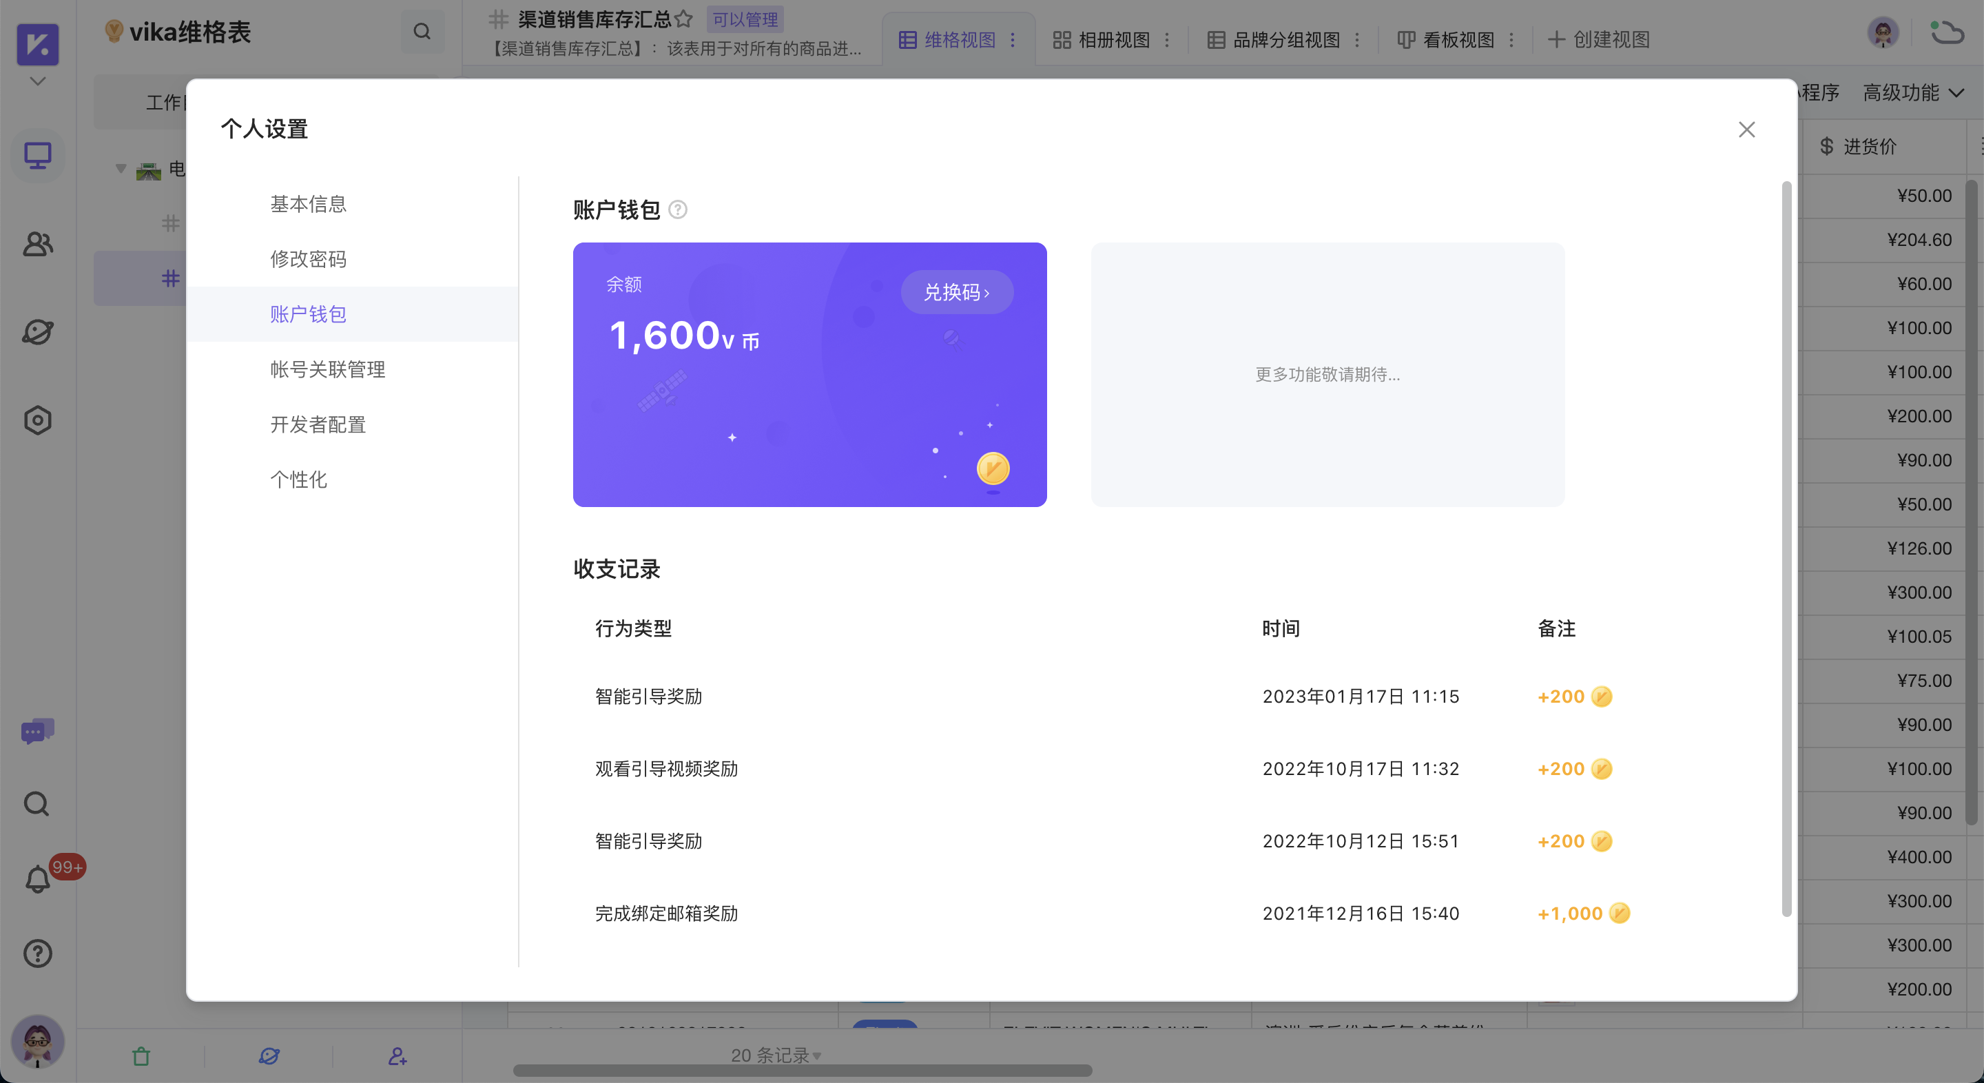The width and height of the screenshot is (1984, 1083).
Task: Click the trash bin icon at bottom left
Action: click(x=141, y=1056)
